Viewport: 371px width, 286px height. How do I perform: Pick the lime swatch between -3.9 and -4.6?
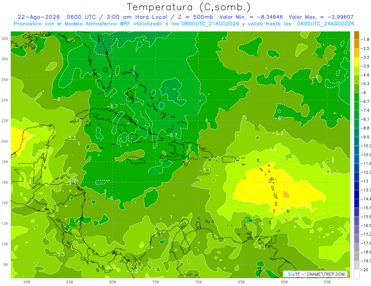(x=356, y=71)
